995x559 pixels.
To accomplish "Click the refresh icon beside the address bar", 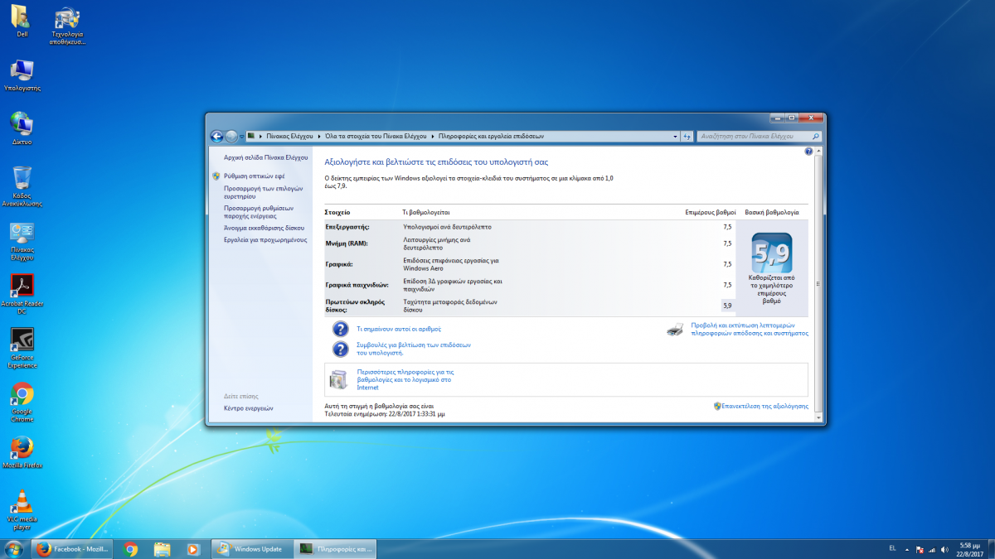I will tap(687, 136).
